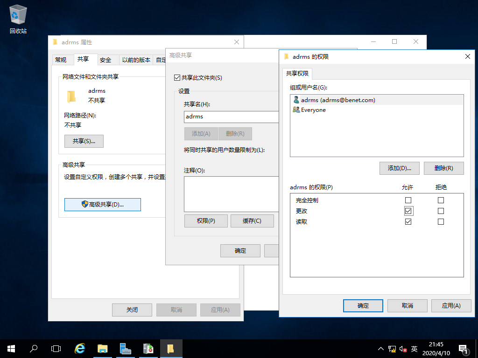Screen dimensions: 478x358
Task: Open the notification center icon
Action: coord(464,350)
